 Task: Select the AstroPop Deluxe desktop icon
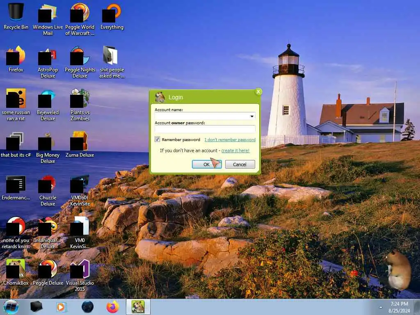point(48,62)
